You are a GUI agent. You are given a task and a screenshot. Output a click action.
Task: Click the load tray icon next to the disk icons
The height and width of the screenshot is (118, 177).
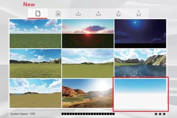click(x=98, y=13)
